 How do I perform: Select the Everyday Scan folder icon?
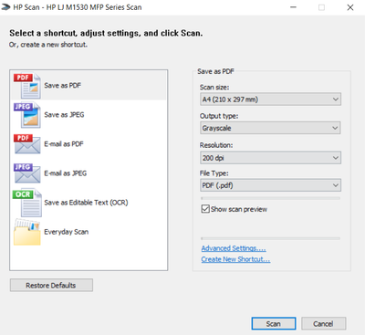[26, 232]
